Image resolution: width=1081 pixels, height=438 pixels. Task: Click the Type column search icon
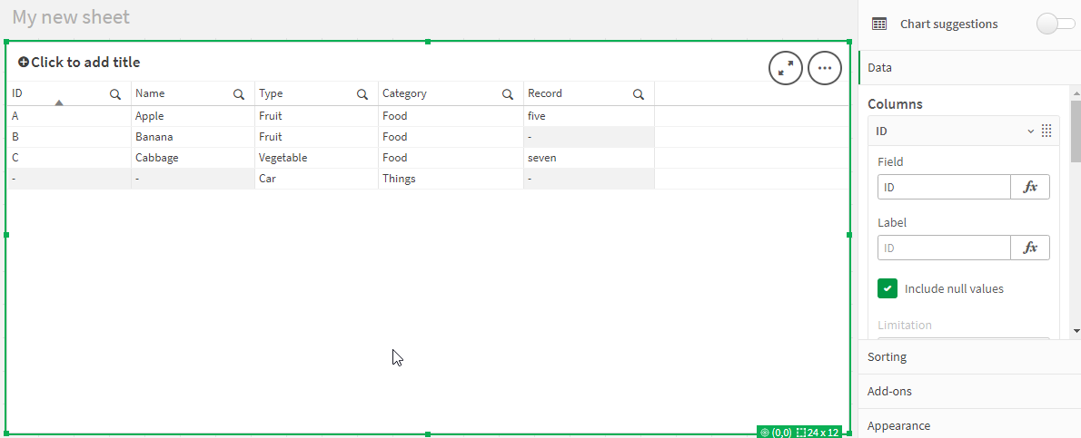[362, 94]
